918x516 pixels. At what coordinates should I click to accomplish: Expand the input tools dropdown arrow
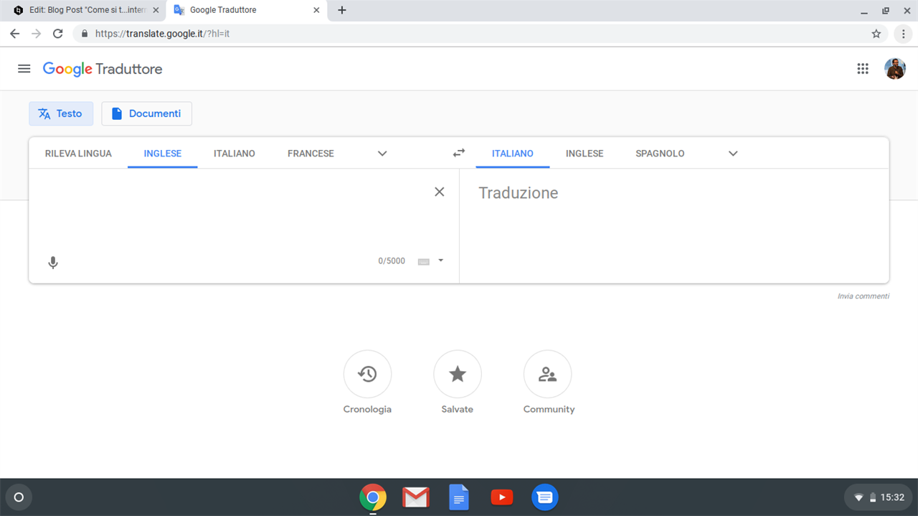pyautogui.click(x=440, y=261)
